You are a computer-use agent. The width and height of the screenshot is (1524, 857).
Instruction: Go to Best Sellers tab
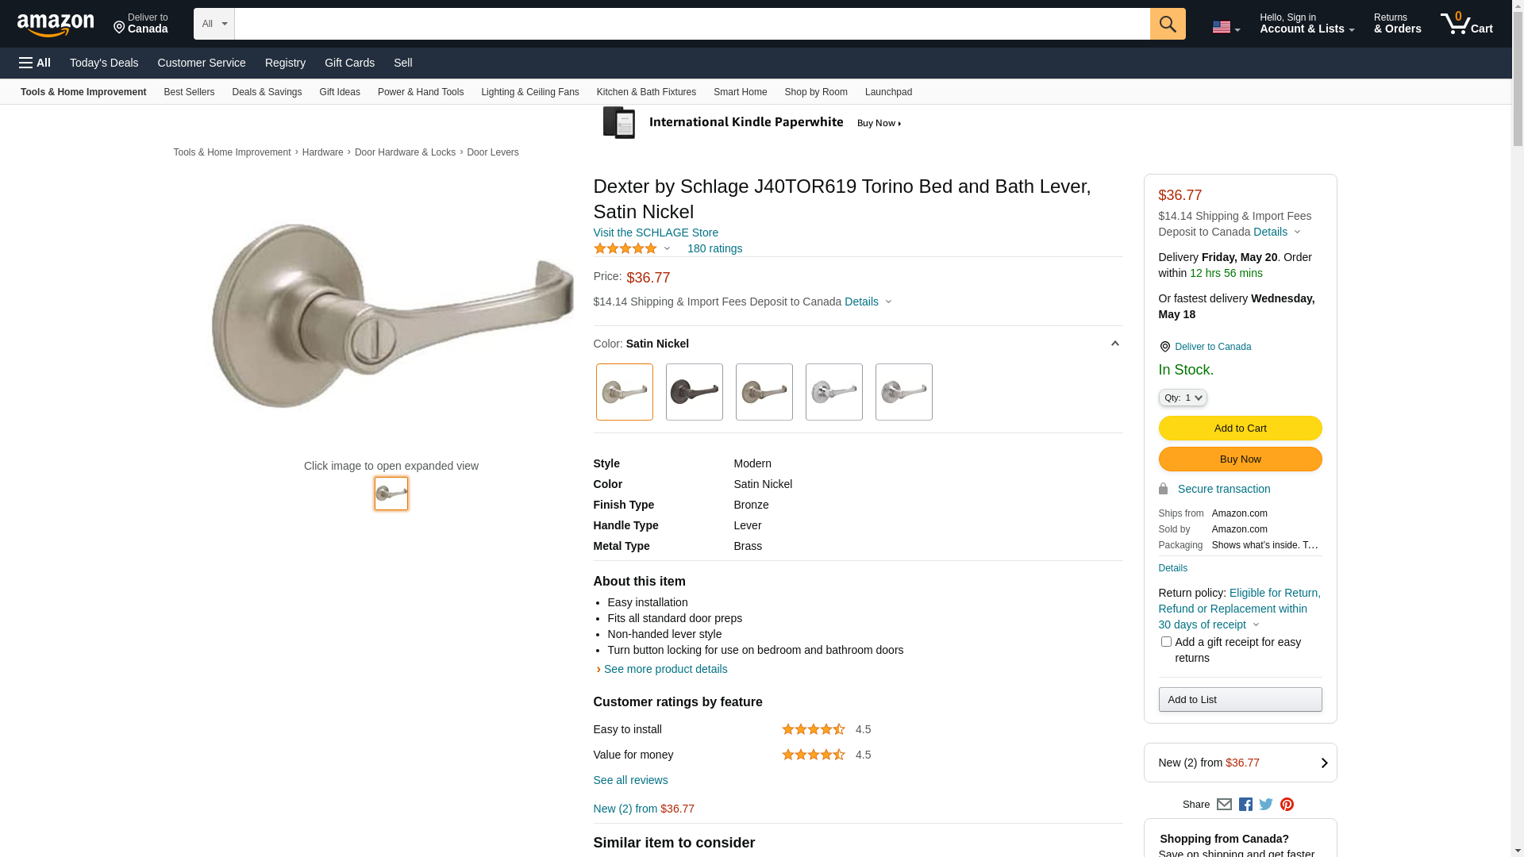pyautogui.click(x=189, y=92)
